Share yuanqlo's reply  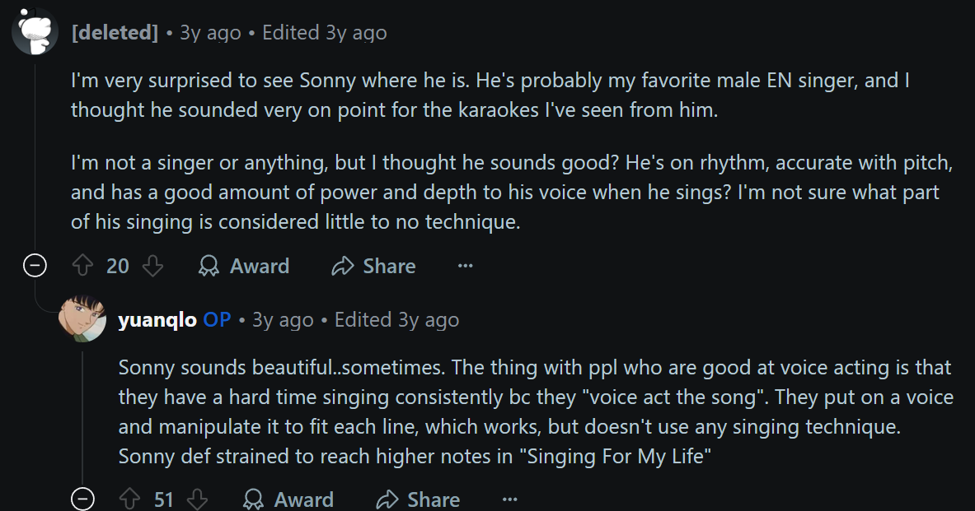pyautogui.click(x=418, y=499)
